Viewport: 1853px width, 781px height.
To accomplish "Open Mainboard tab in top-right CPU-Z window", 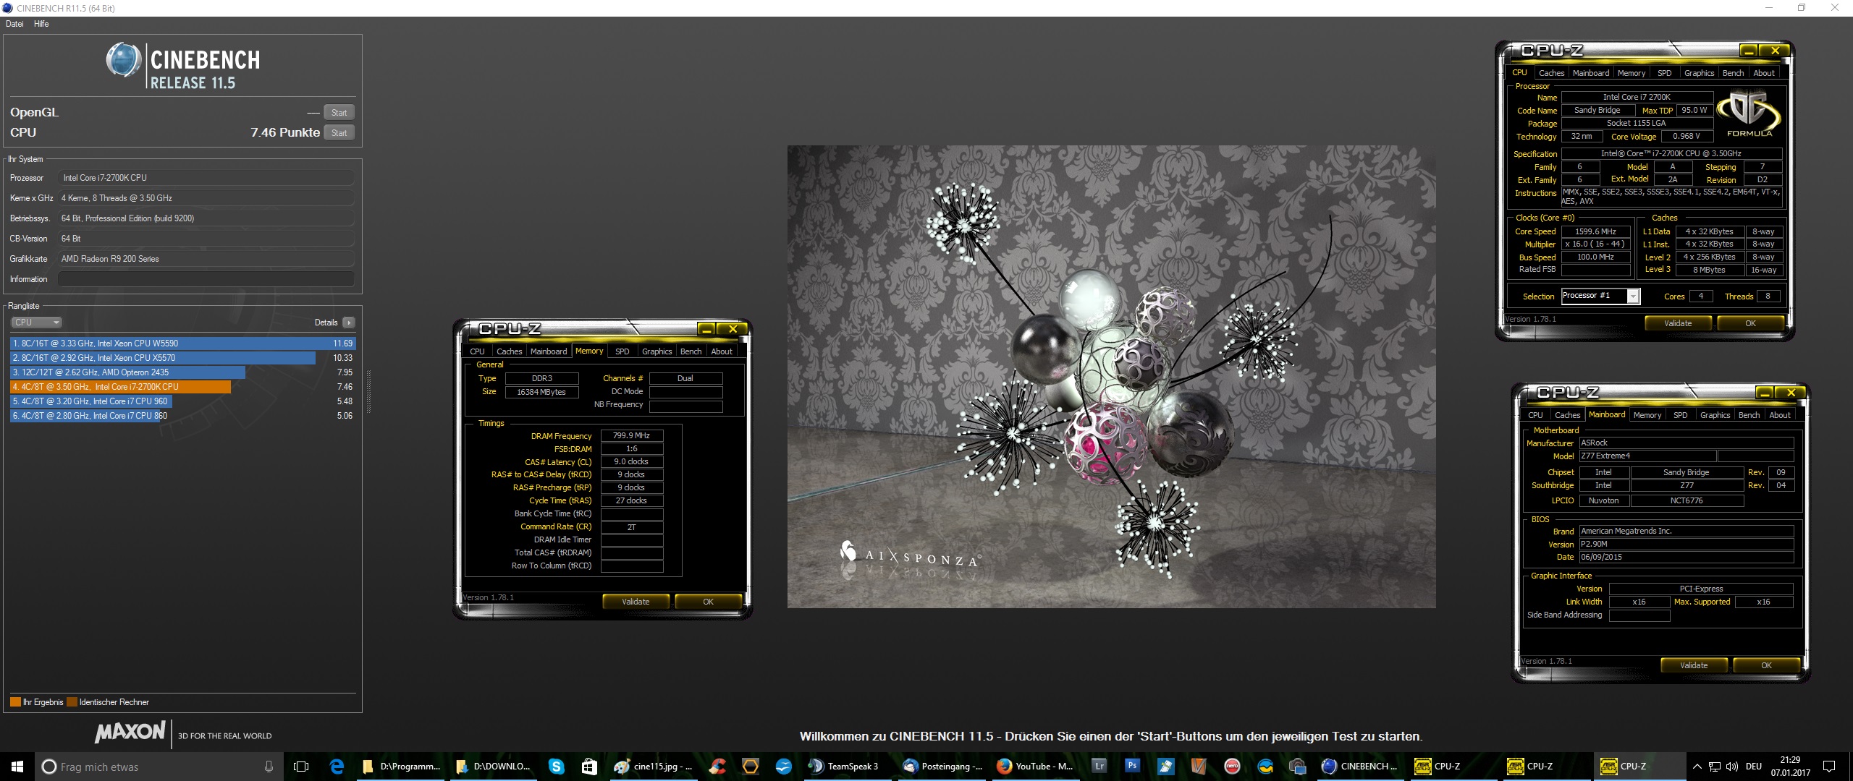I will click(x=1591, y=73).
